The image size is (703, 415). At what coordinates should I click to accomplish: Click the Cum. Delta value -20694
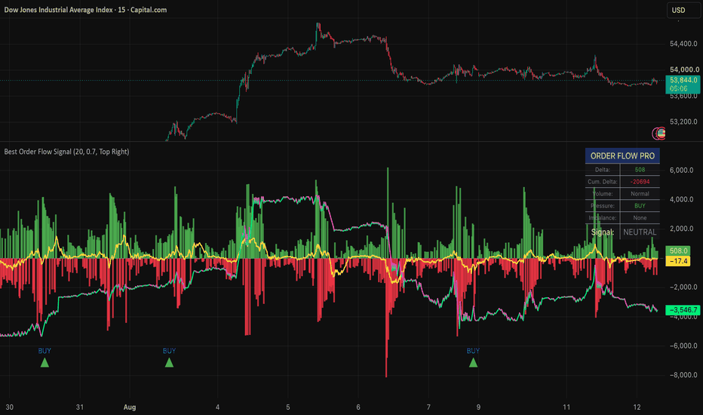(x=640, y=182)
